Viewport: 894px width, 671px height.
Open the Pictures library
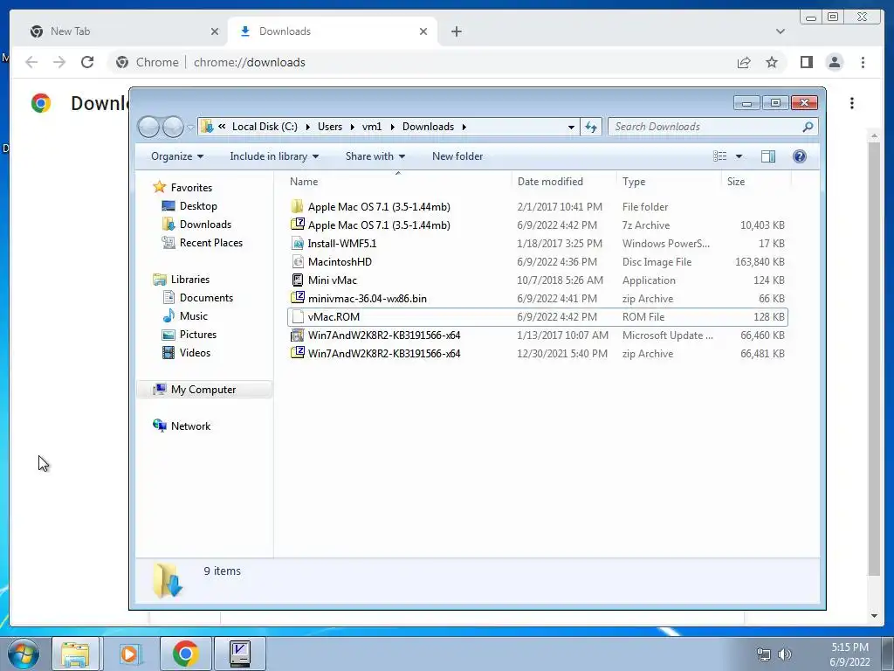198,335
